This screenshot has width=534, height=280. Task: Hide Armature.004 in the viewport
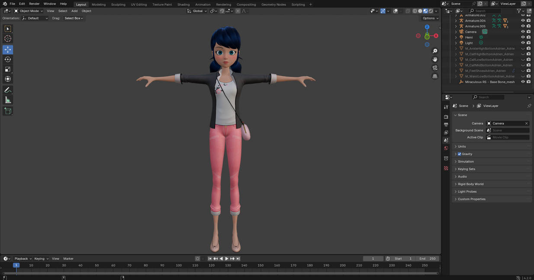coord(523,20)
